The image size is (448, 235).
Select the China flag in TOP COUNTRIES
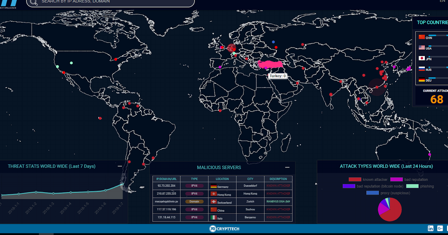pos(422,38)
